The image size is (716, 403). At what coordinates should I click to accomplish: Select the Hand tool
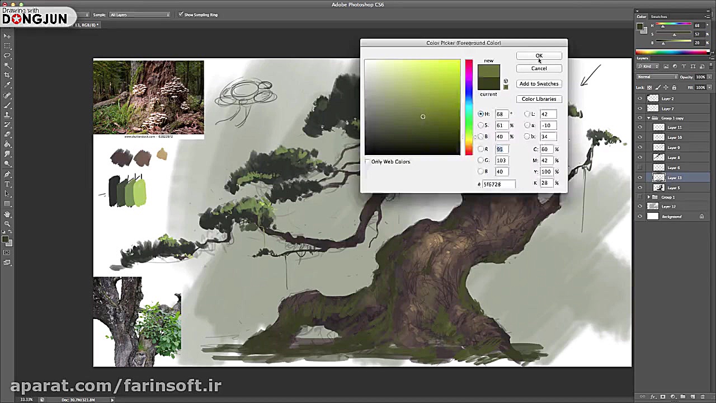coord(7,214)
